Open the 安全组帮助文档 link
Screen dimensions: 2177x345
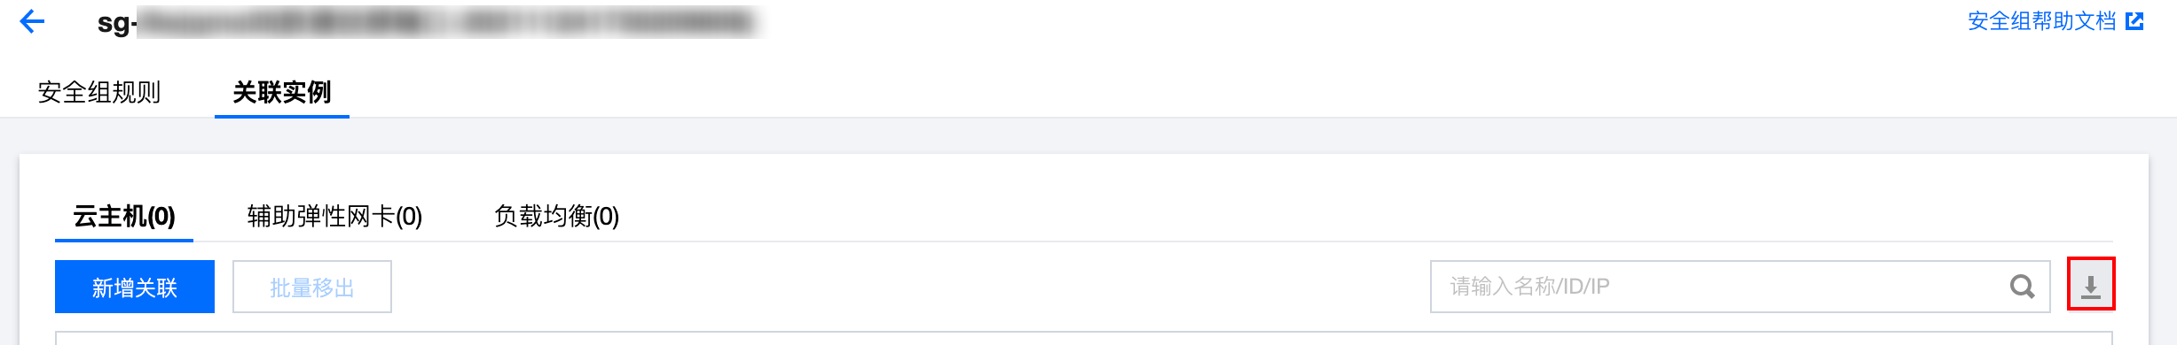click(x=2041, y=21)
